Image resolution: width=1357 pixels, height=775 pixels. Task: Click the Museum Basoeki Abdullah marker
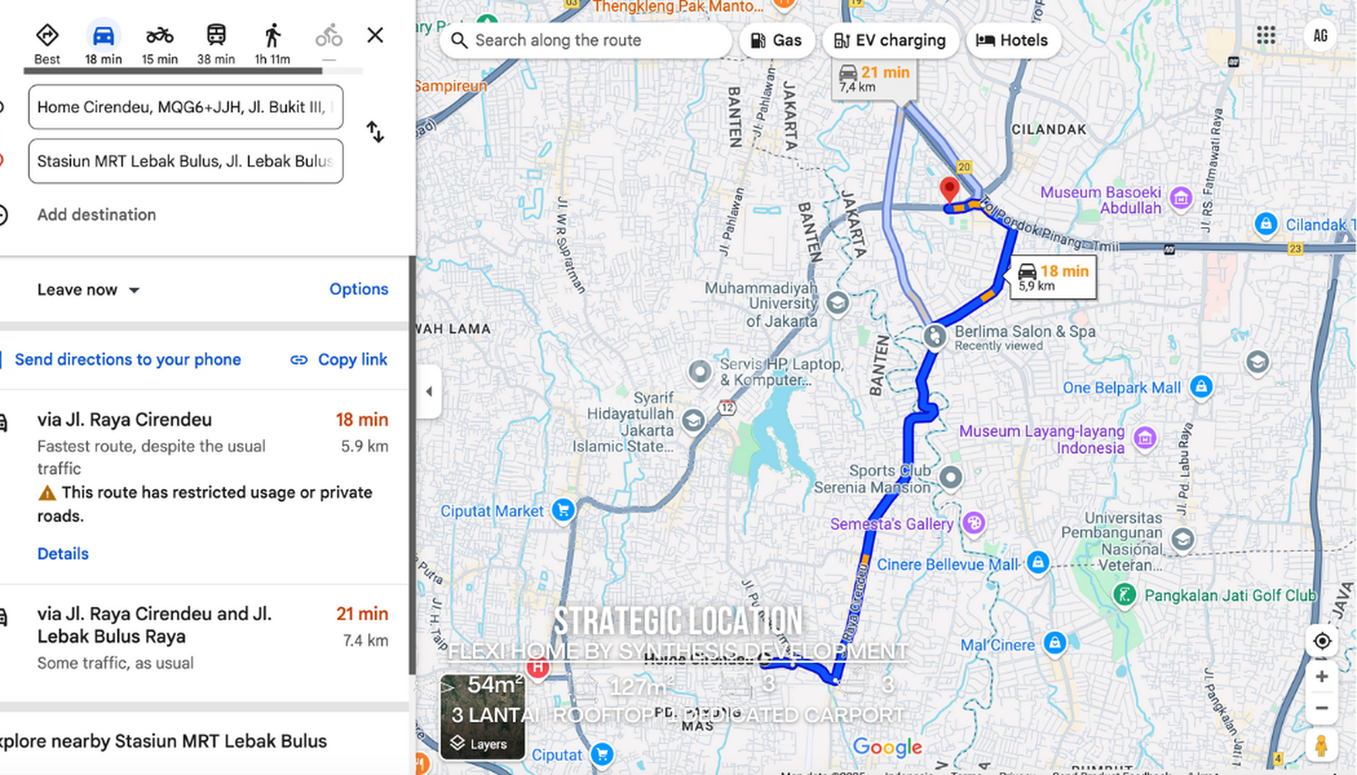coord(1181,198)
